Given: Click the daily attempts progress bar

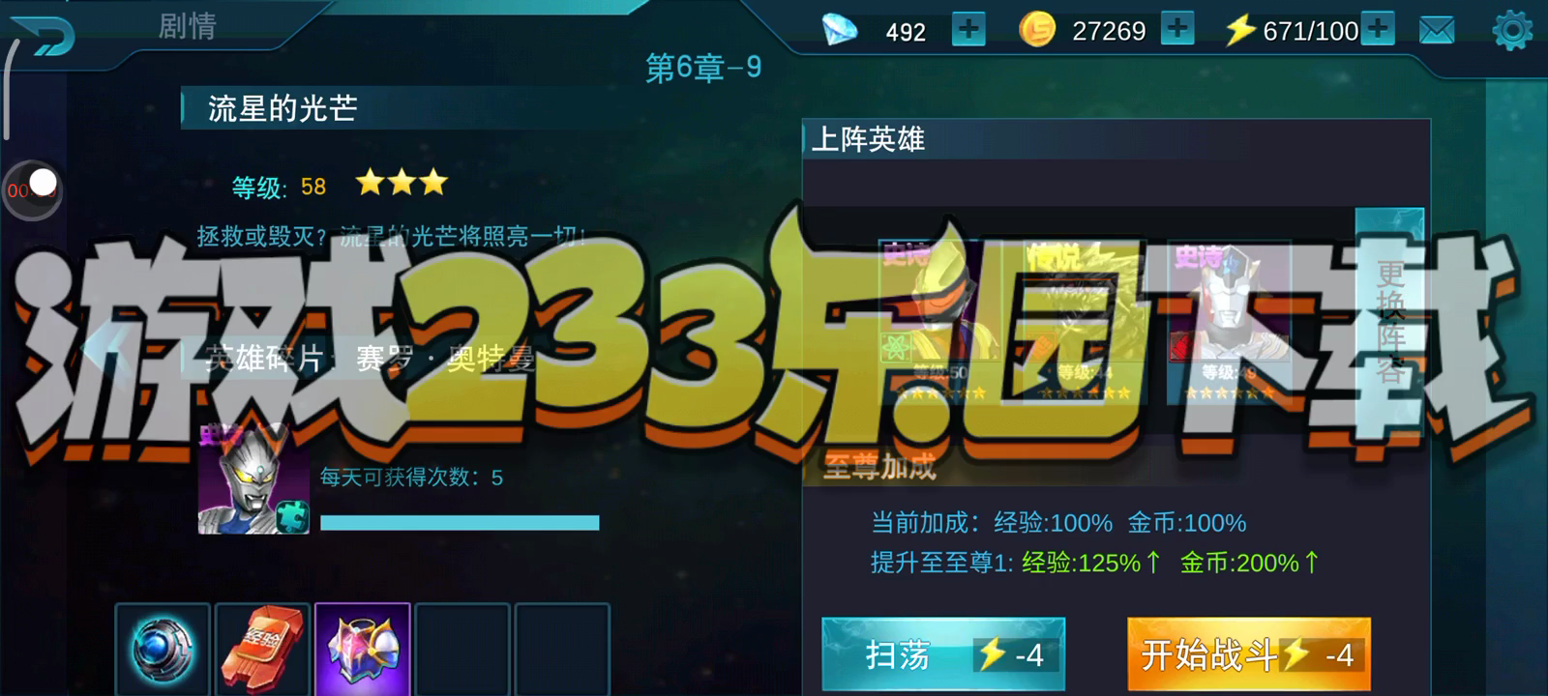Looking at the screenshot, I should [x=460, y=523].
